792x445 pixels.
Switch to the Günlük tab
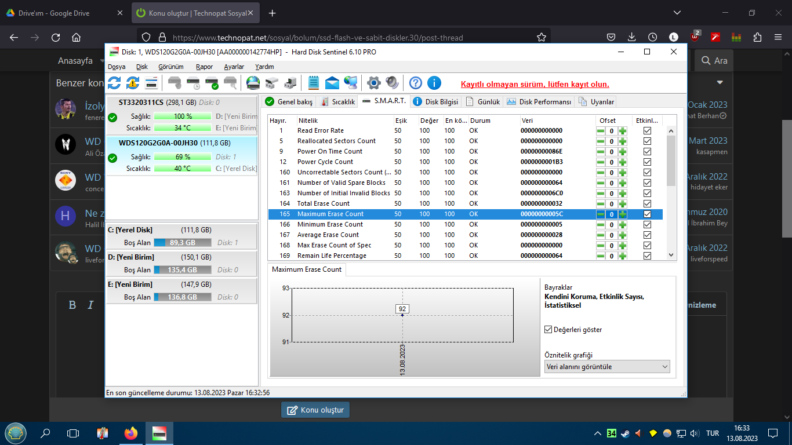pyautogui.click(x=482, y=102)
